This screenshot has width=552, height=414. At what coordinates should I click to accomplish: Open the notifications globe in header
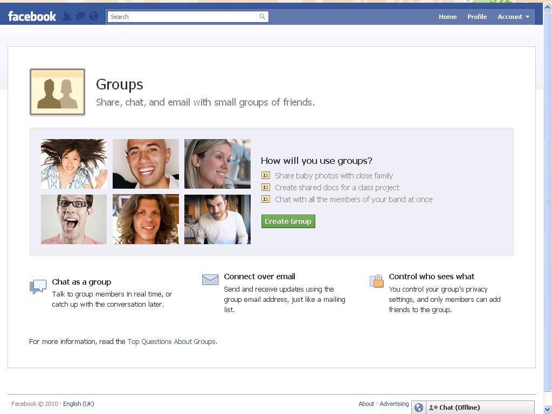(94, 16)
